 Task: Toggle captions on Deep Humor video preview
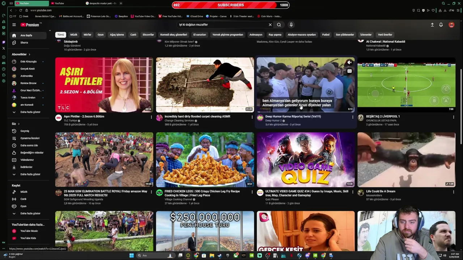[x=349, y=71]
